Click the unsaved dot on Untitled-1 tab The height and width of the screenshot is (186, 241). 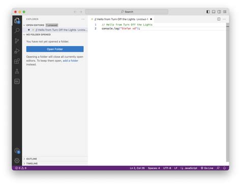point(151,19)
